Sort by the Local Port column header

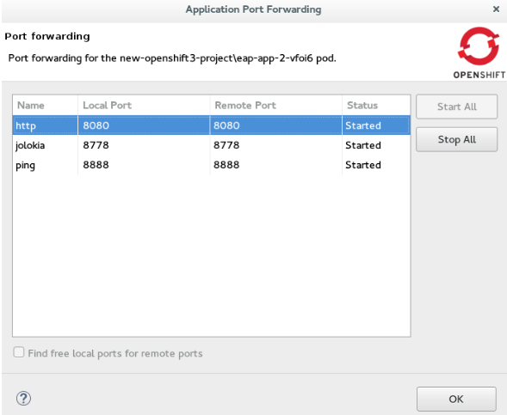tap(144, 105)
